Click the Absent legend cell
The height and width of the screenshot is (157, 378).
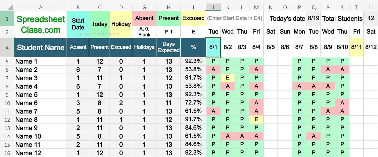(144, 18)
